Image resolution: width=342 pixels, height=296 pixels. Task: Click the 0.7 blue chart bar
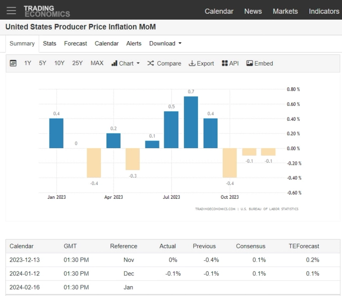point(191,122)
